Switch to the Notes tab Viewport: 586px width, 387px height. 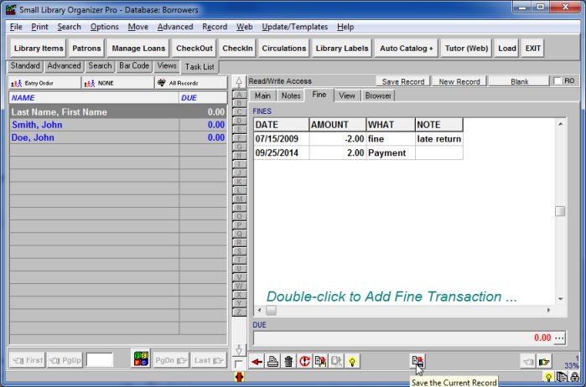tap(291, 95)
